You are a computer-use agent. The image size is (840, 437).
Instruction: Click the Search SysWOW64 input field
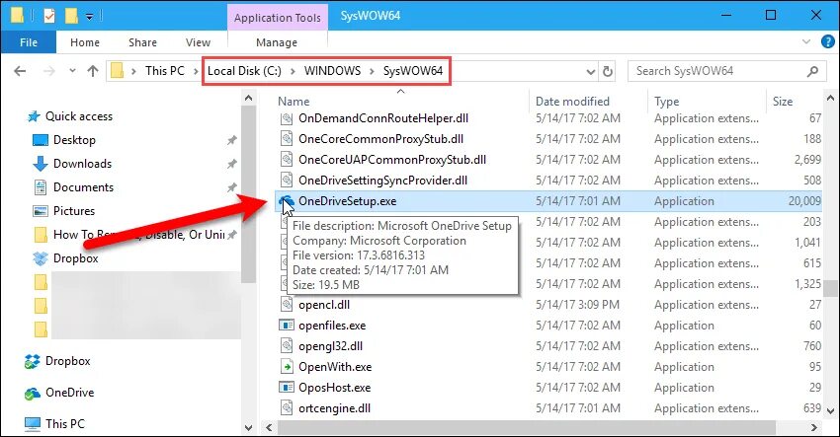(x=715, y=71)
